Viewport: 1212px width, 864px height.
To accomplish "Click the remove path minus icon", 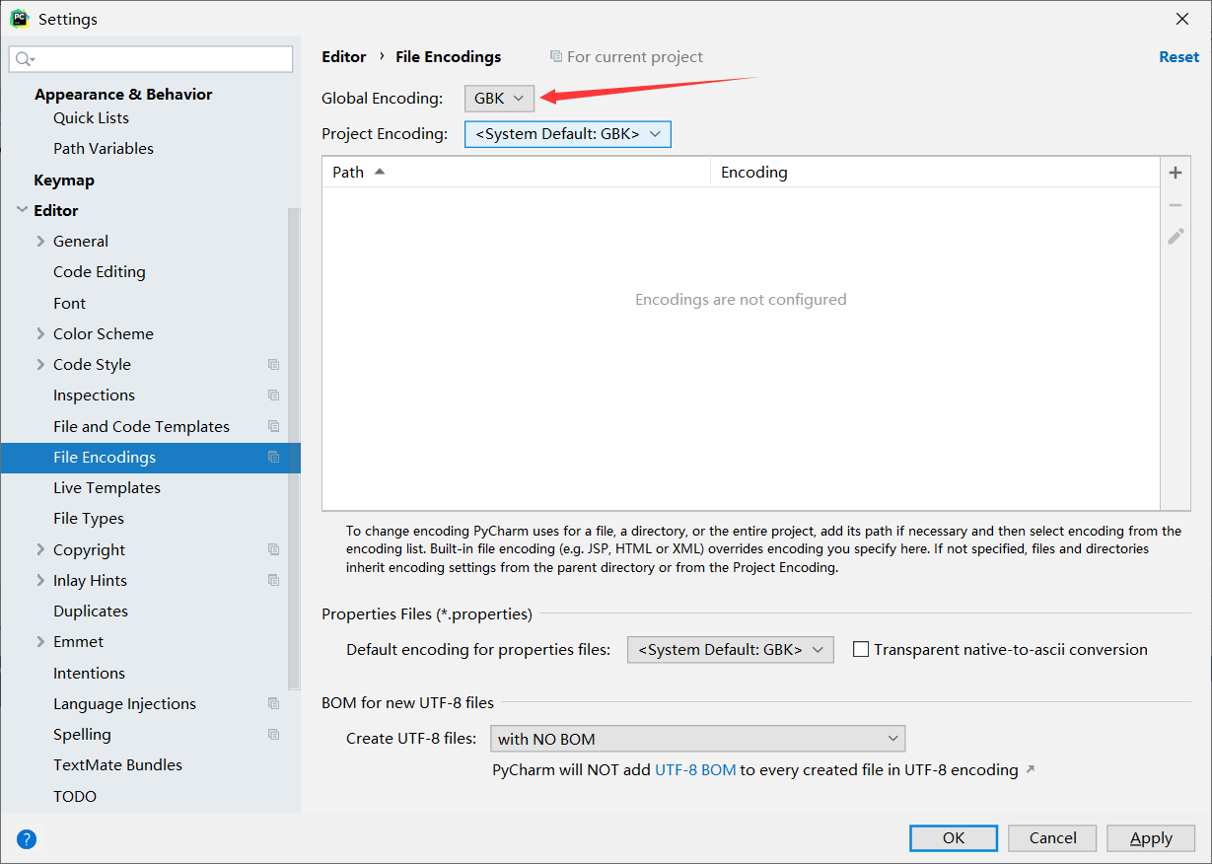I will click(x=1176, y=205).
